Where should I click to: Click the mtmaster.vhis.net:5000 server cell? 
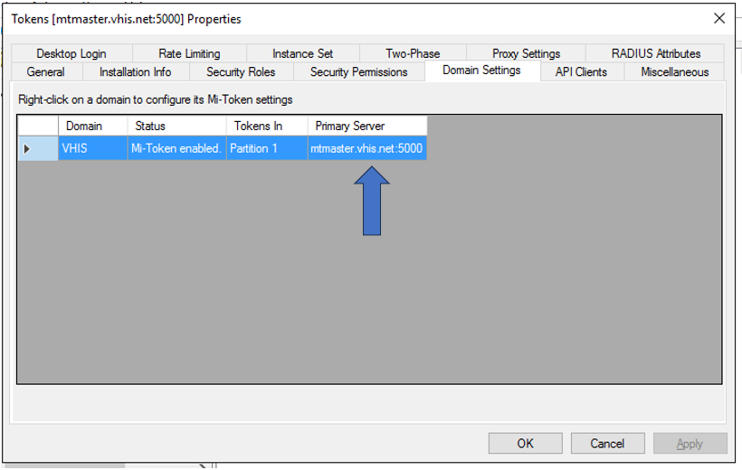[x=367, y=148]
